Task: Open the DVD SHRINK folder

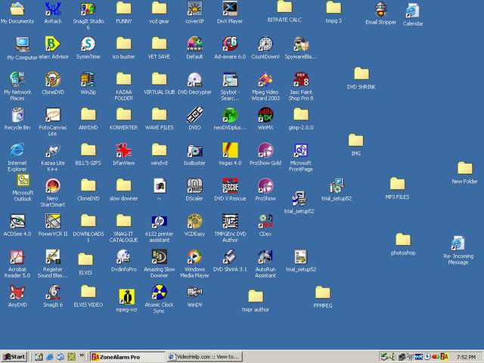Action: pyautogui.click(x=361, y=75)
